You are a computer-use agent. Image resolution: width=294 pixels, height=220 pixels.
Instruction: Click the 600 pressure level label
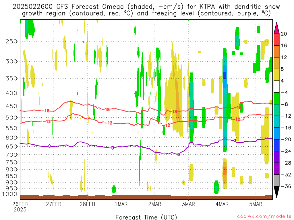[x=11, y=138]
